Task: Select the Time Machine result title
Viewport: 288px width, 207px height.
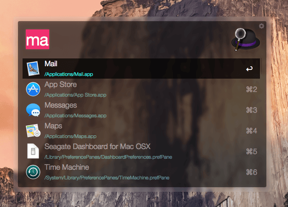Action: (x=67, y=167)
